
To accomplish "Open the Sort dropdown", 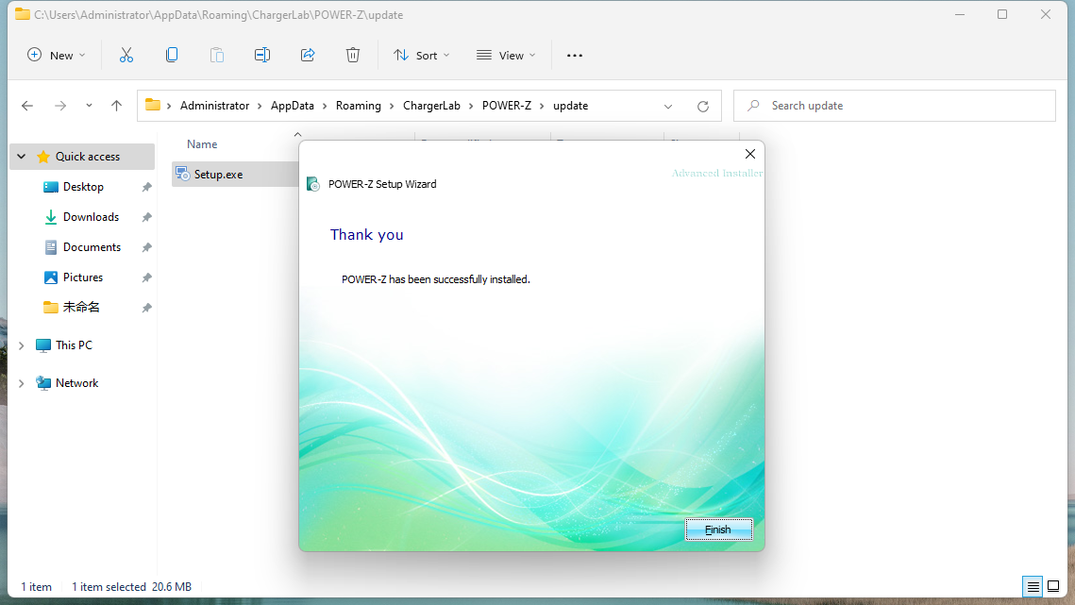I will click(x=421, y=55).
